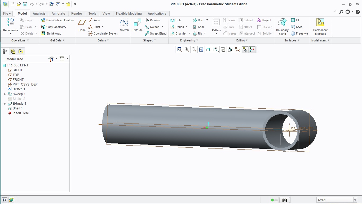
Task: Expand the Extrude 1 feature node
Action: (x=5, y=104)
